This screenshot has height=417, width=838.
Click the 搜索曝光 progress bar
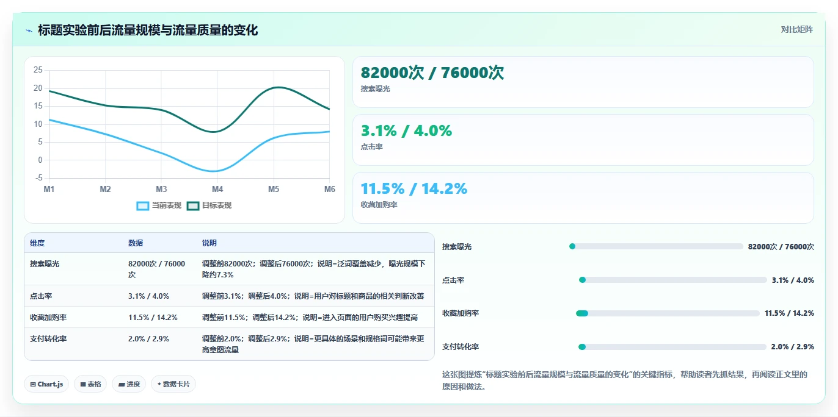pos(656,246)
